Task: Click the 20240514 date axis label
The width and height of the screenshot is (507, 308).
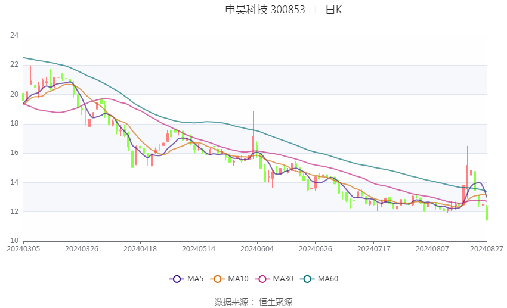Action: [x=199, y=249]
